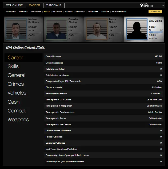
Task: Click the Total deaths by players row
Action: (104, 75)
